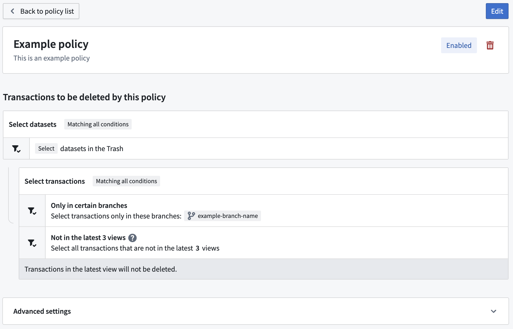Go back to policy list
The width and height of the screenshot is (513, 329).
pyautogui.click(x=41, y=11)
